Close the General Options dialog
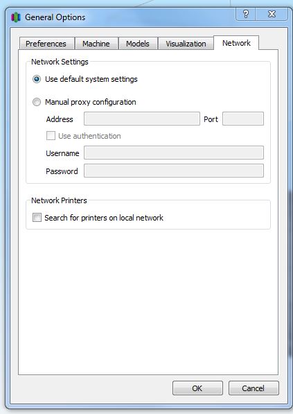 point(272,14)
